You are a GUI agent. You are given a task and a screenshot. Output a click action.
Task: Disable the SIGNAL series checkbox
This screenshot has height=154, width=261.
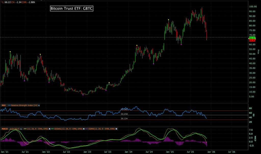click(x=84, y=129)
